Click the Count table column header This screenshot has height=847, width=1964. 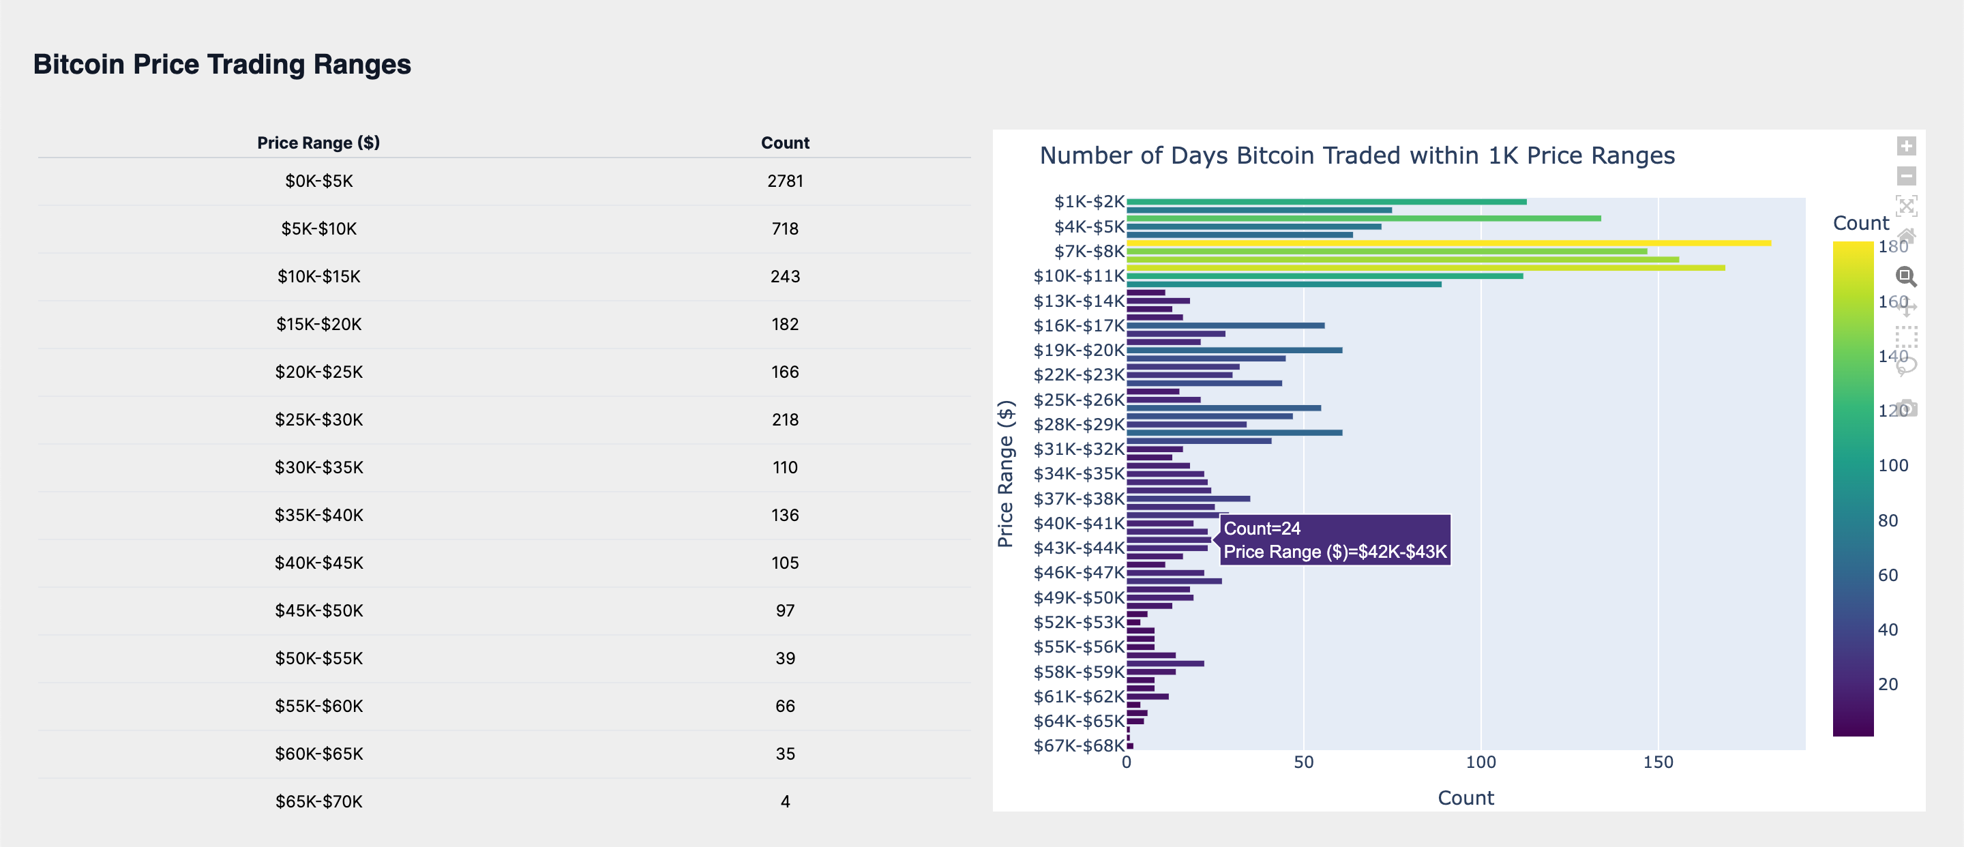pyautogui.click(x=784, y=143)
